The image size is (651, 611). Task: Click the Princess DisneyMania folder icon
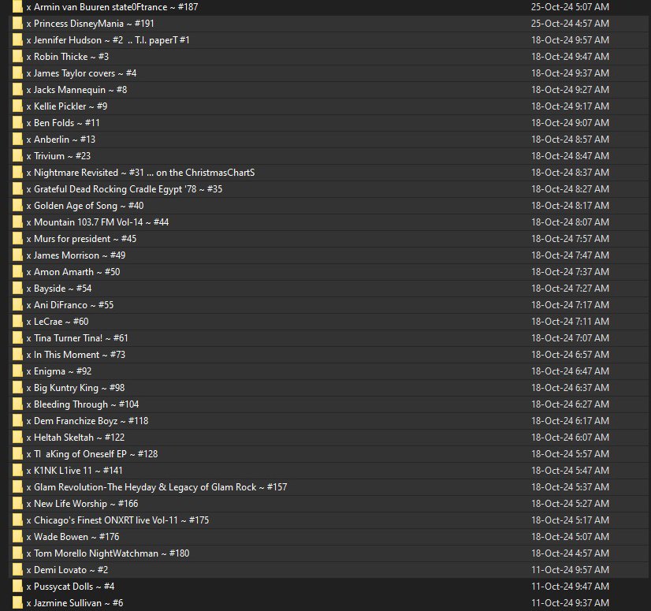coord(17,24)
